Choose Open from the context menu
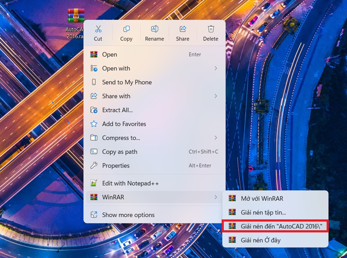347x258 pixels. click(109, 55)
